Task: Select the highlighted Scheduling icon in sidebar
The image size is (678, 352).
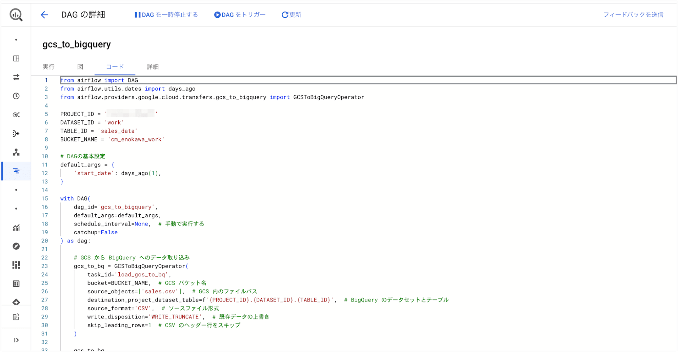Action: (16, 171)
